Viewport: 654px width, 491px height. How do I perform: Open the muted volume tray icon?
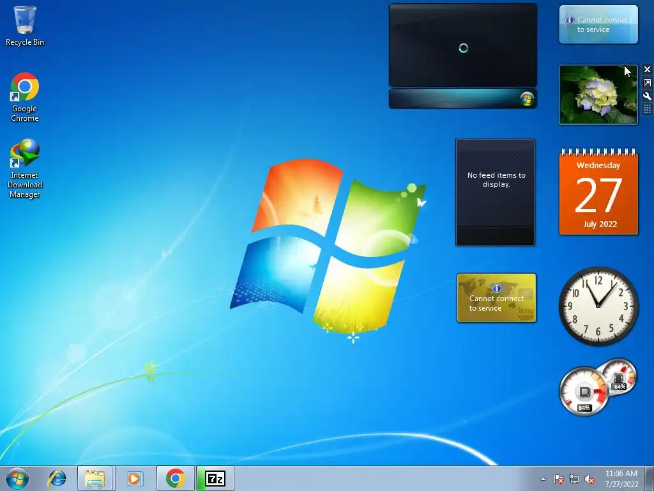tap(589, 479)
